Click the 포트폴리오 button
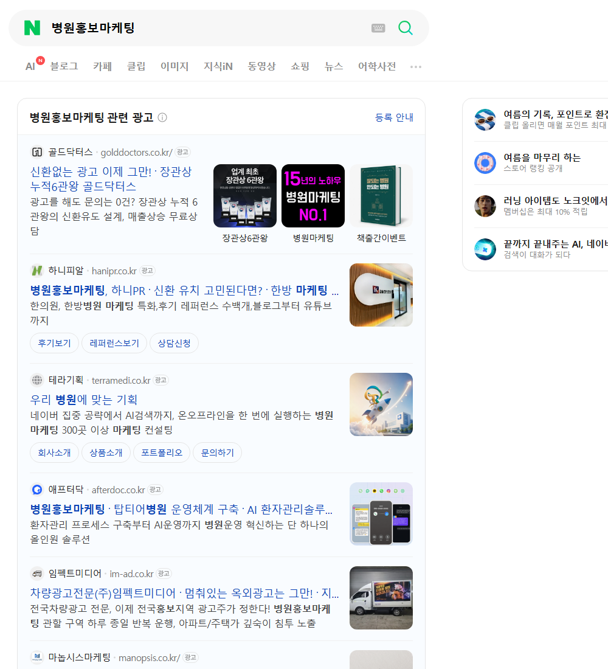 point(162,452)
